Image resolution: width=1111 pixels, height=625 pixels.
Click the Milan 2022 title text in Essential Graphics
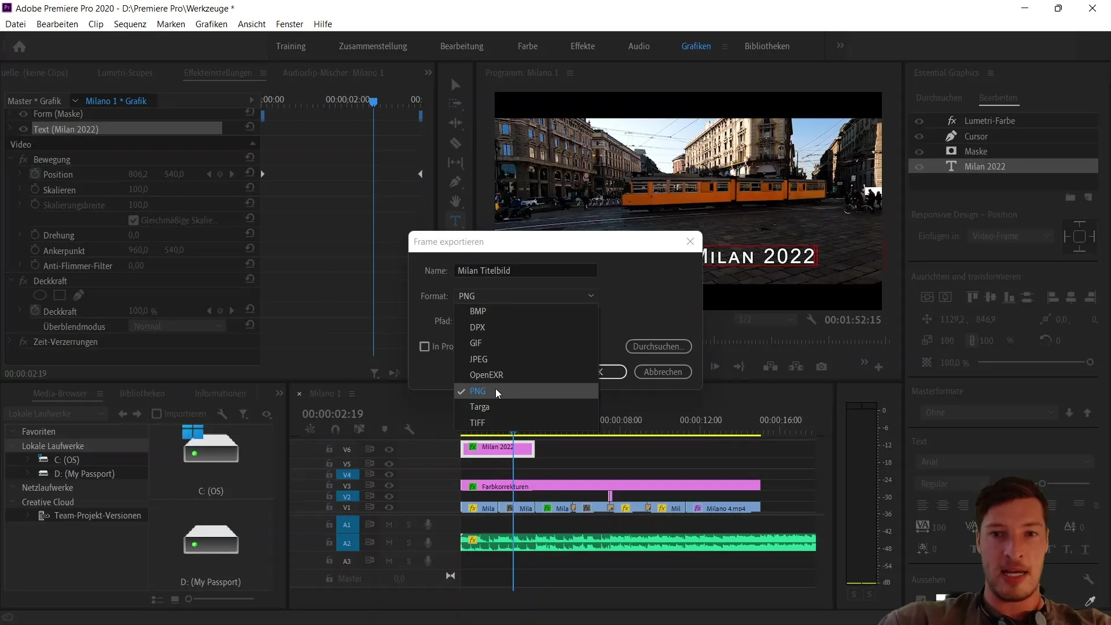pos(984,166)
